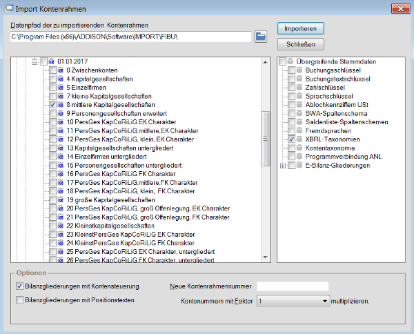Select 20 PersGes groß Offenlegung, EK Charakter

pos(148,208)
